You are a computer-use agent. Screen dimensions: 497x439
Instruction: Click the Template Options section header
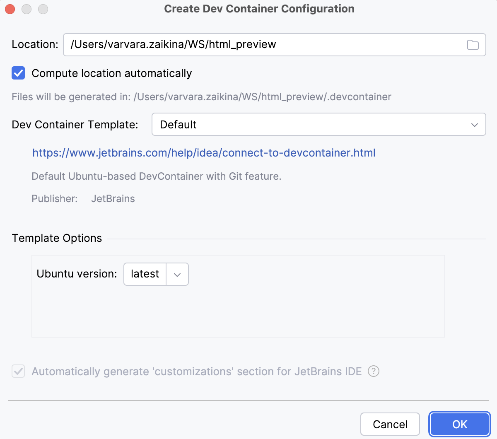point(57,238)
